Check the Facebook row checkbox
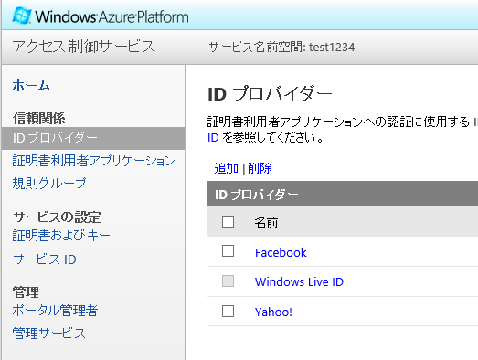478x360 pixels. (228, 251)
